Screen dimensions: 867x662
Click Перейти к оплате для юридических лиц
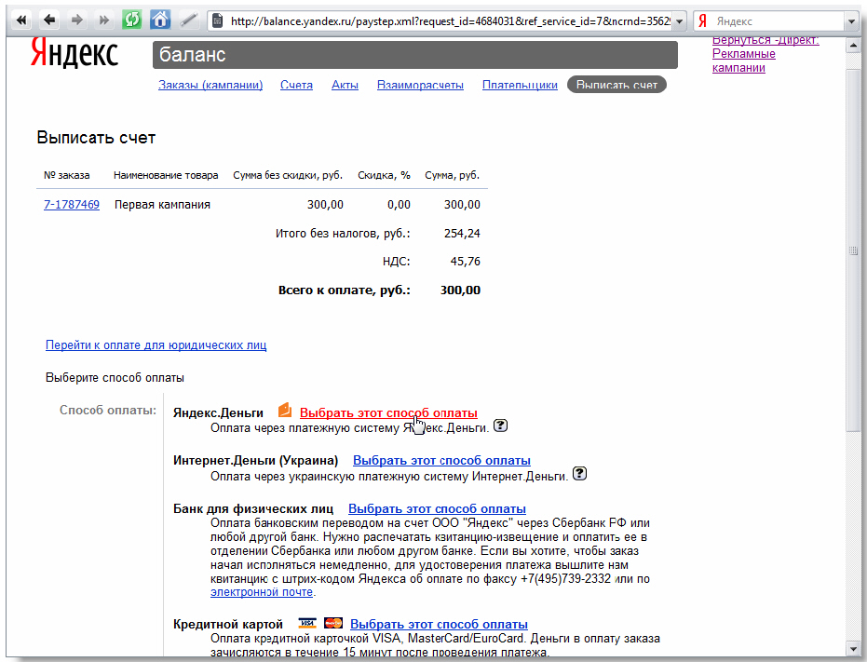(156, 345)
